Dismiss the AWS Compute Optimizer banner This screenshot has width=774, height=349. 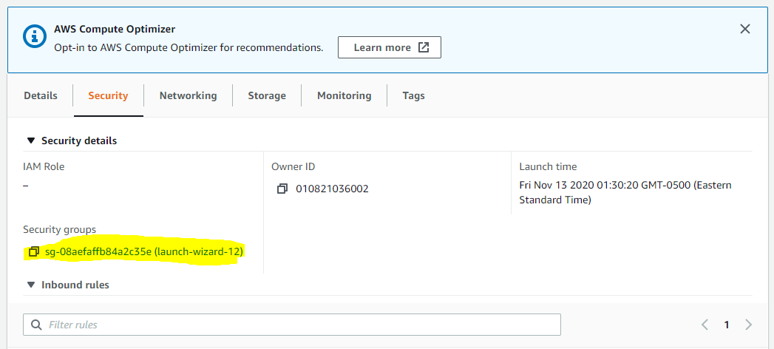[745, 29]
